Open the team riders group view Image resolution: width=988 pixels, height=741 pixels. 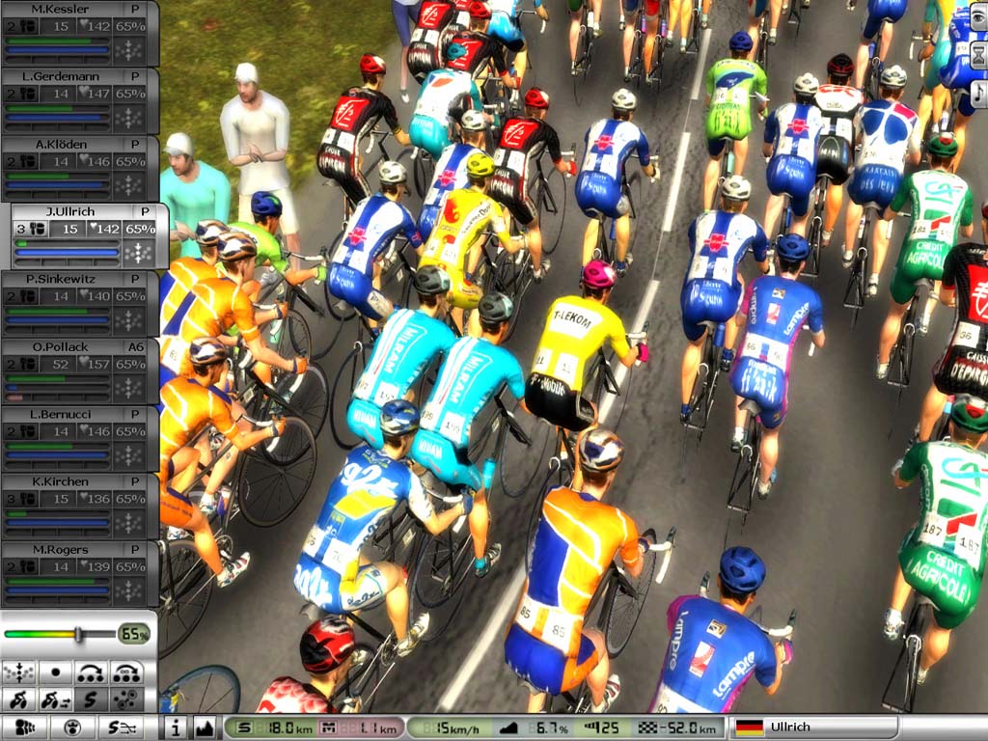25,727
